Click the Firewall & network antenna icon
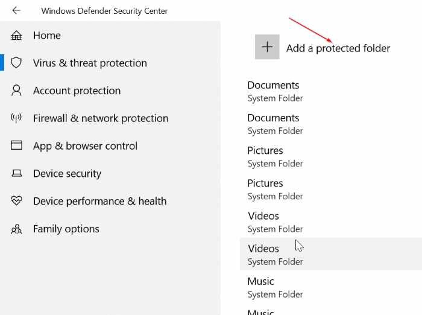Viewport: 422px width, 315px height. point(16,118)
